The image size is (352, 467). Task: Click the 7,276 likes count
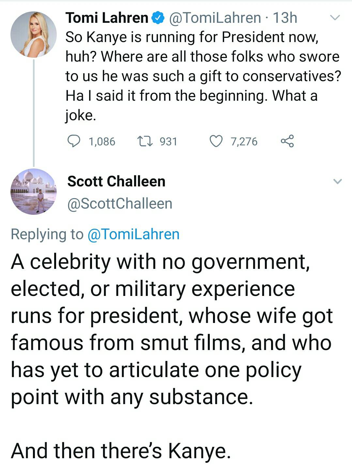tap(244, 141)
